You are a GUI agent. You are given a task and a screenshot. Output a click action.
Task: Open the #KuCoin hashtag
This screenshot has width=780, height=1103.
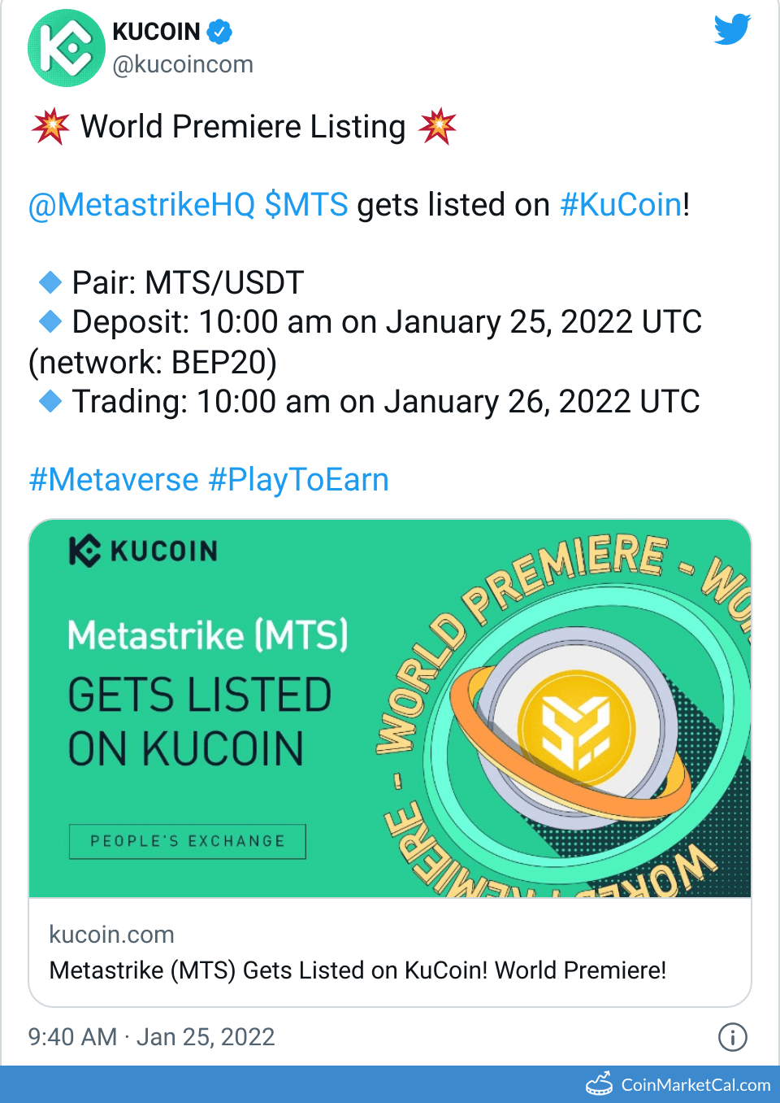tap(621, 205)
